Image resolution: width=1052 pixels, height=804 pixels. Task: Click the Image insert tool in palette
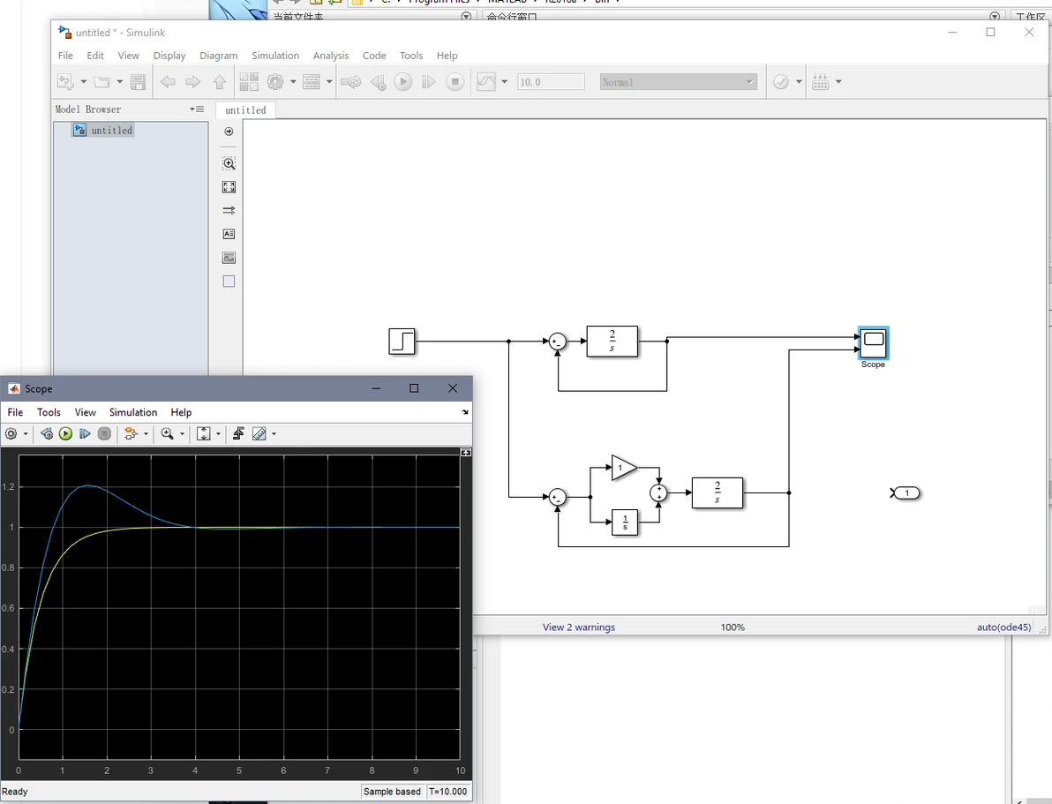coord(229,258)
